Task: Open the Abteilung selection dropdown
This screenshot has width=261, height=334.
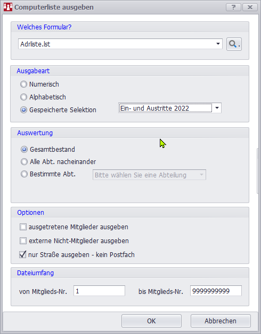Action: click(x=149, y=175)
